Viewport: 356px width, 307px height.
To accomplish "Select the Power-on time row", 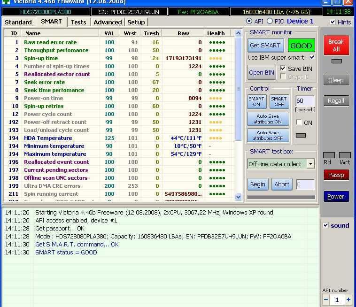I will [119, 98].
